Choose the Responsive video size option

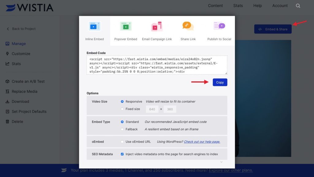coord(122,102)
